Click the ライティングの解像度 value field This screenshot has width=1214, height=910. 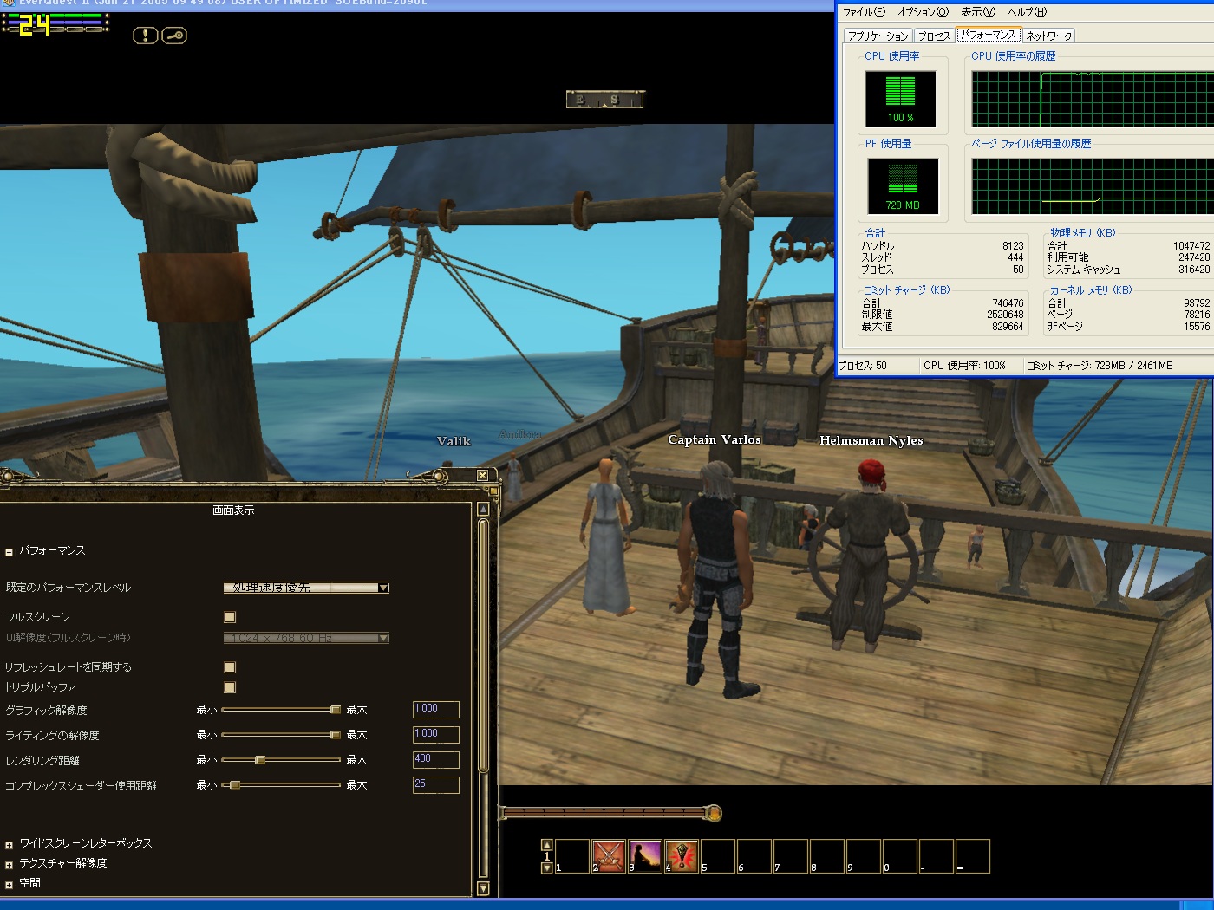(436, 735)
